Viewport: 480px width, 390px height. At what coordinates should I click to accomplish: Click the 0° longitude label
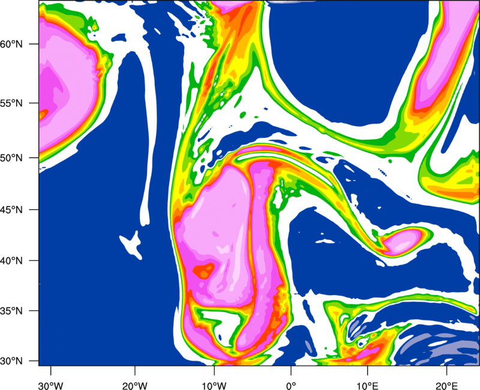(291, 386)
